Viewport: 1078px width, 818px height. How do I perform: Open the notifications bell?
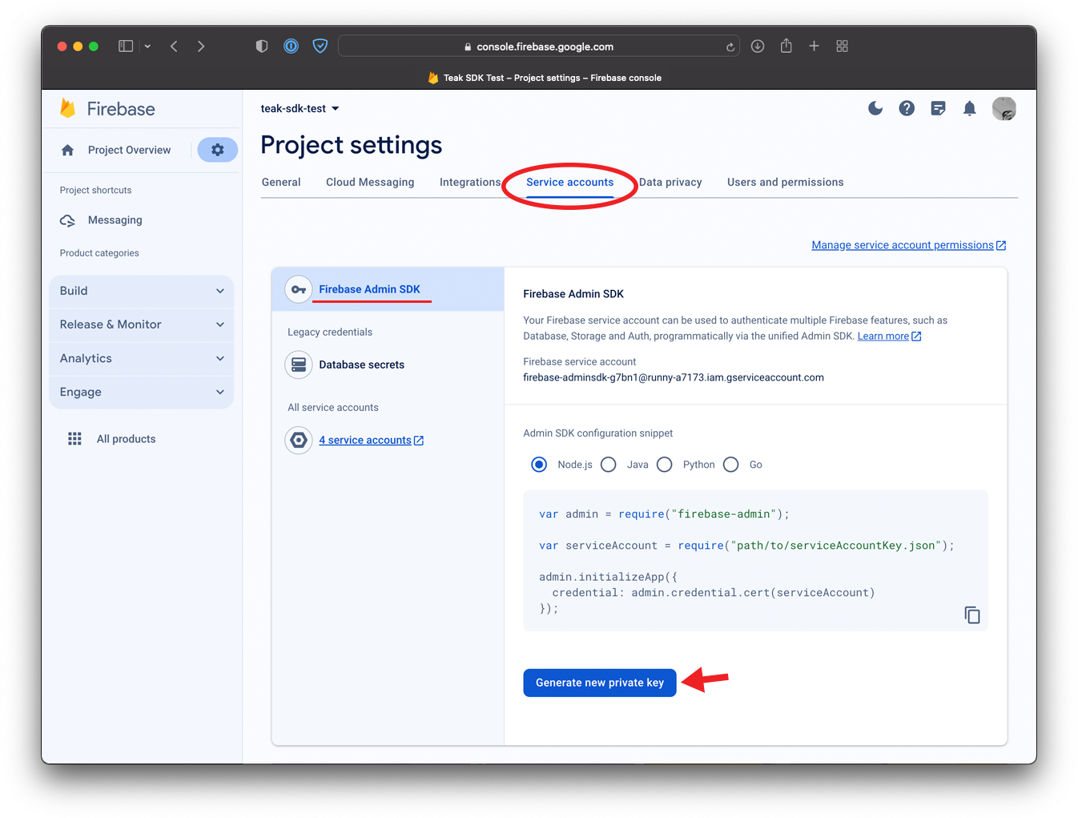tap(969, 108)
